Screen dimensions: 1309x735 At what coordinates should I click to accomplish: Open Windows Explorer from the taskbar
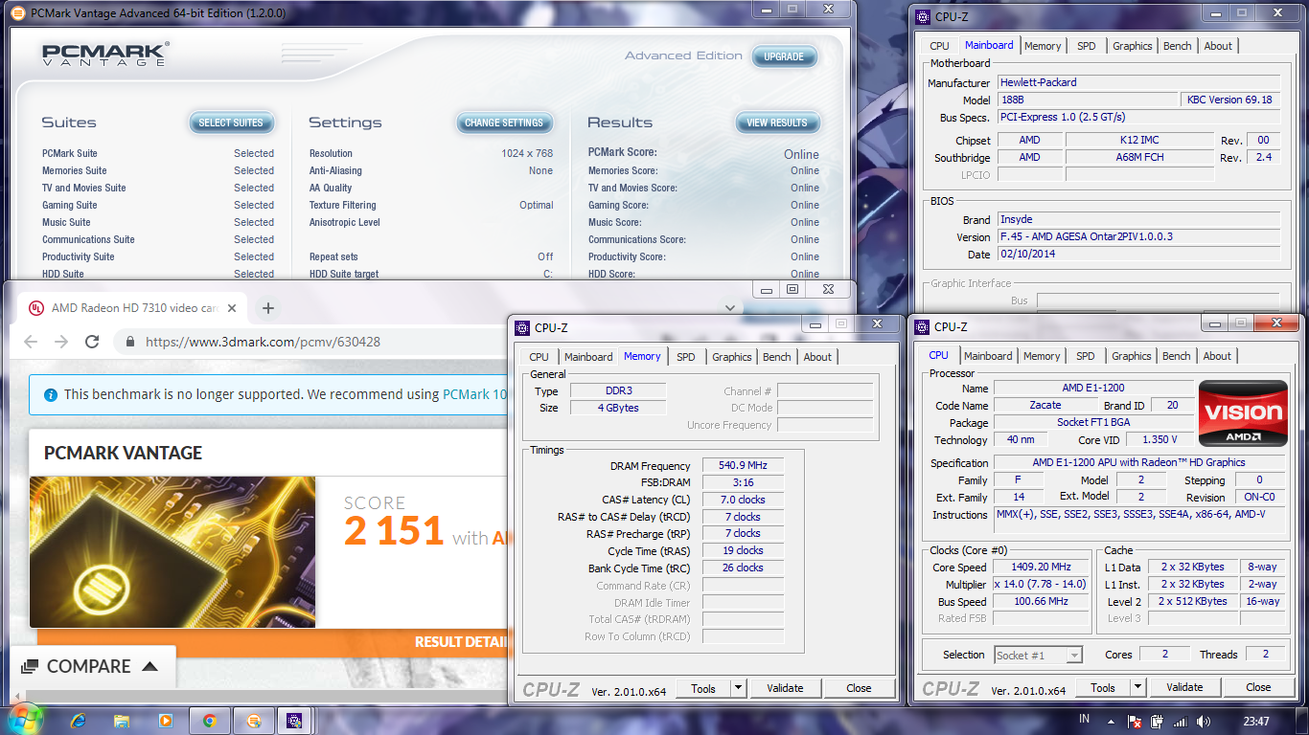click(122, 721)
